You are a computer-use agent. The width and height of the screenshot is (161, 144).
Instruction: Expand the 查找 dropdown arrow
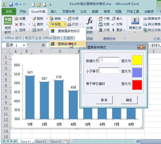point(47,24)
